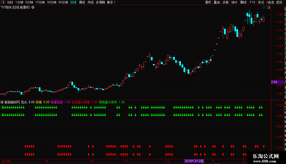Click the 龙头: 0.00 indicator value
Screen dimensions: 286x164
[x=28, y=102]
